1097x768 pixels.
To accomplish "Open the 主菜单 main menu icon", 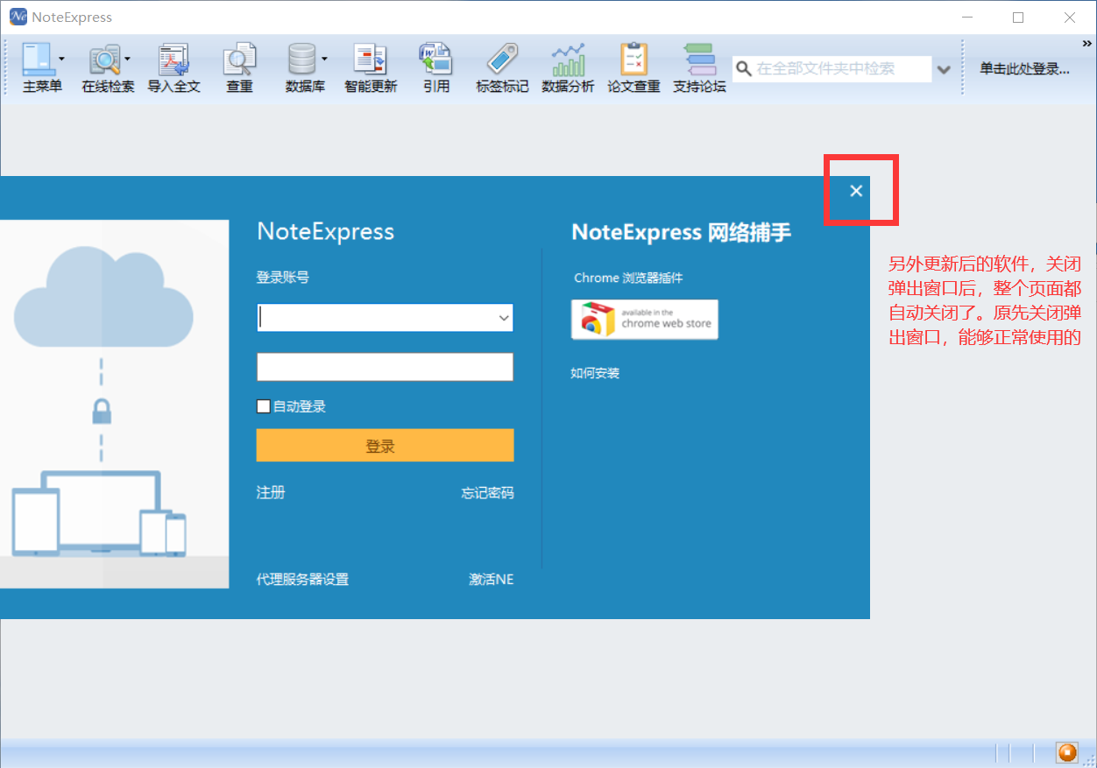I will [x=38, y=59].
